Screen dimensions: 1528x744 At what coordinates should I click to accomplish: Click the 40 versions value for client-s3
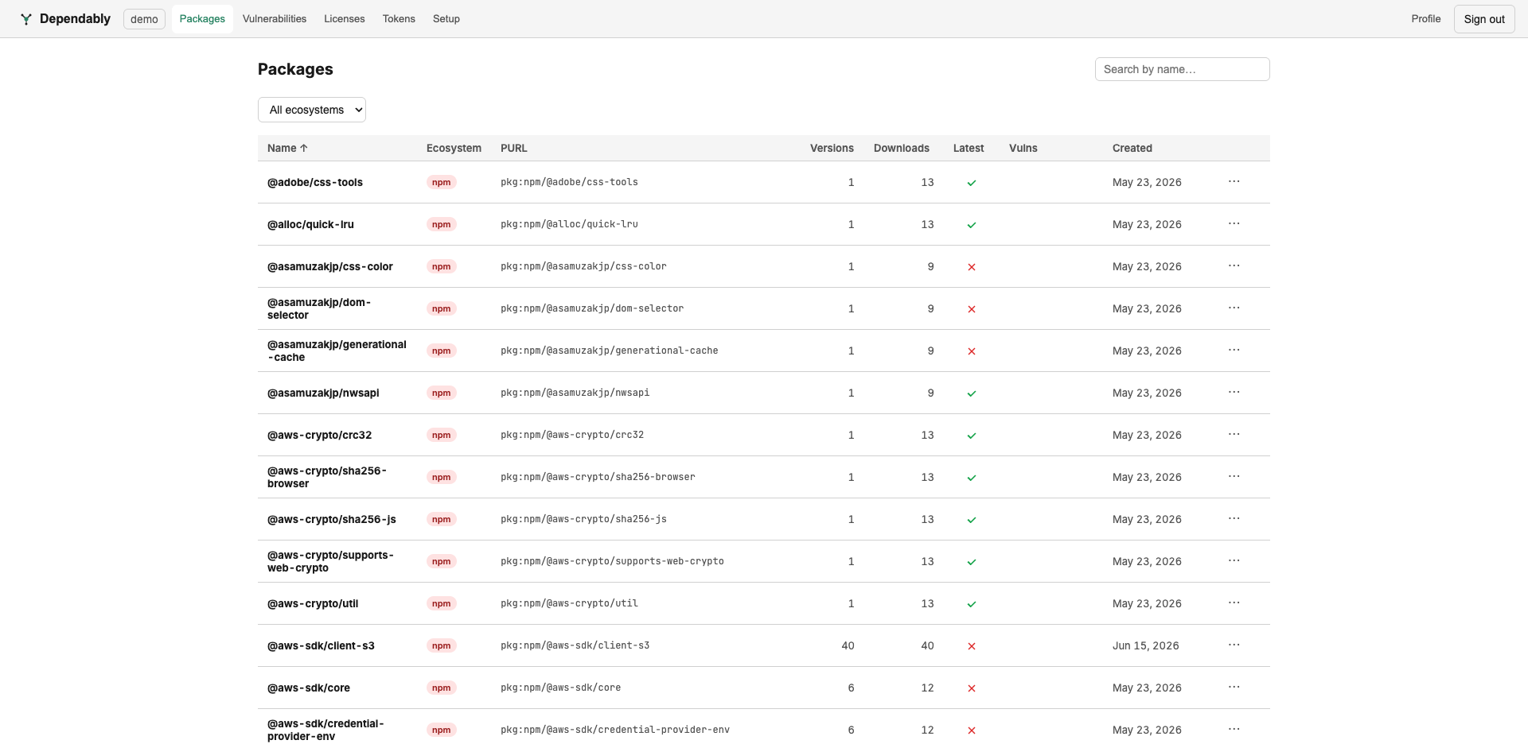[848, 645]
